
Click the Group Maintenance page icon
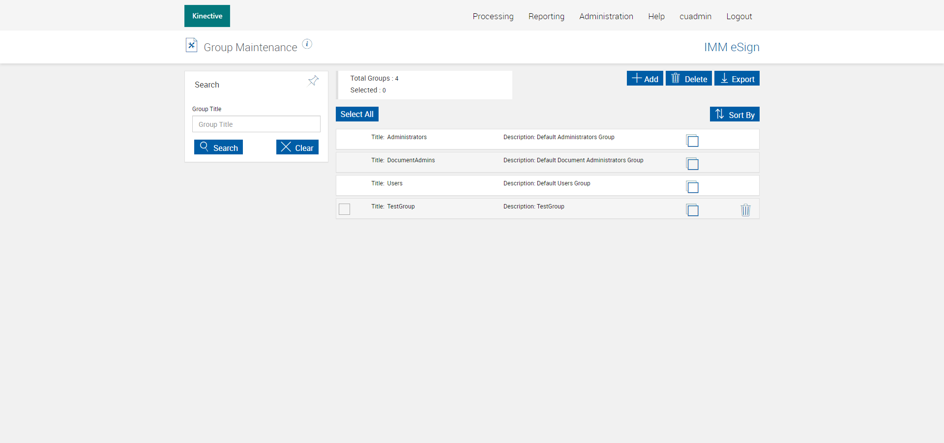click(191, 45)
